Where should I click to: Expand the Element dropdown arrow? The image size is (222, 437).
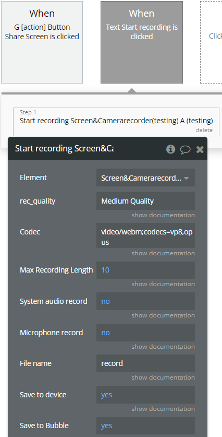(187, 178)
